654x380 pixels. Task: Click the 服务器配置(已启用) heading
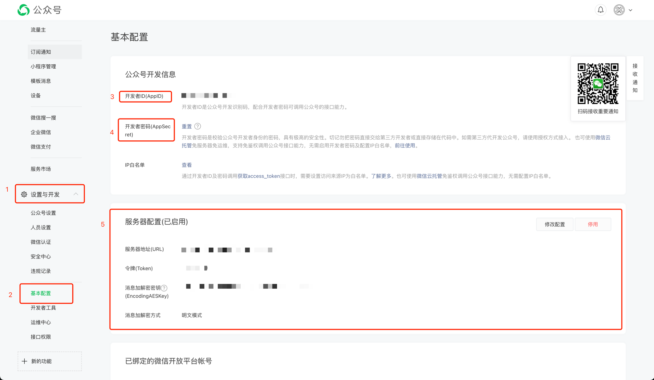[x=156, y=222]
